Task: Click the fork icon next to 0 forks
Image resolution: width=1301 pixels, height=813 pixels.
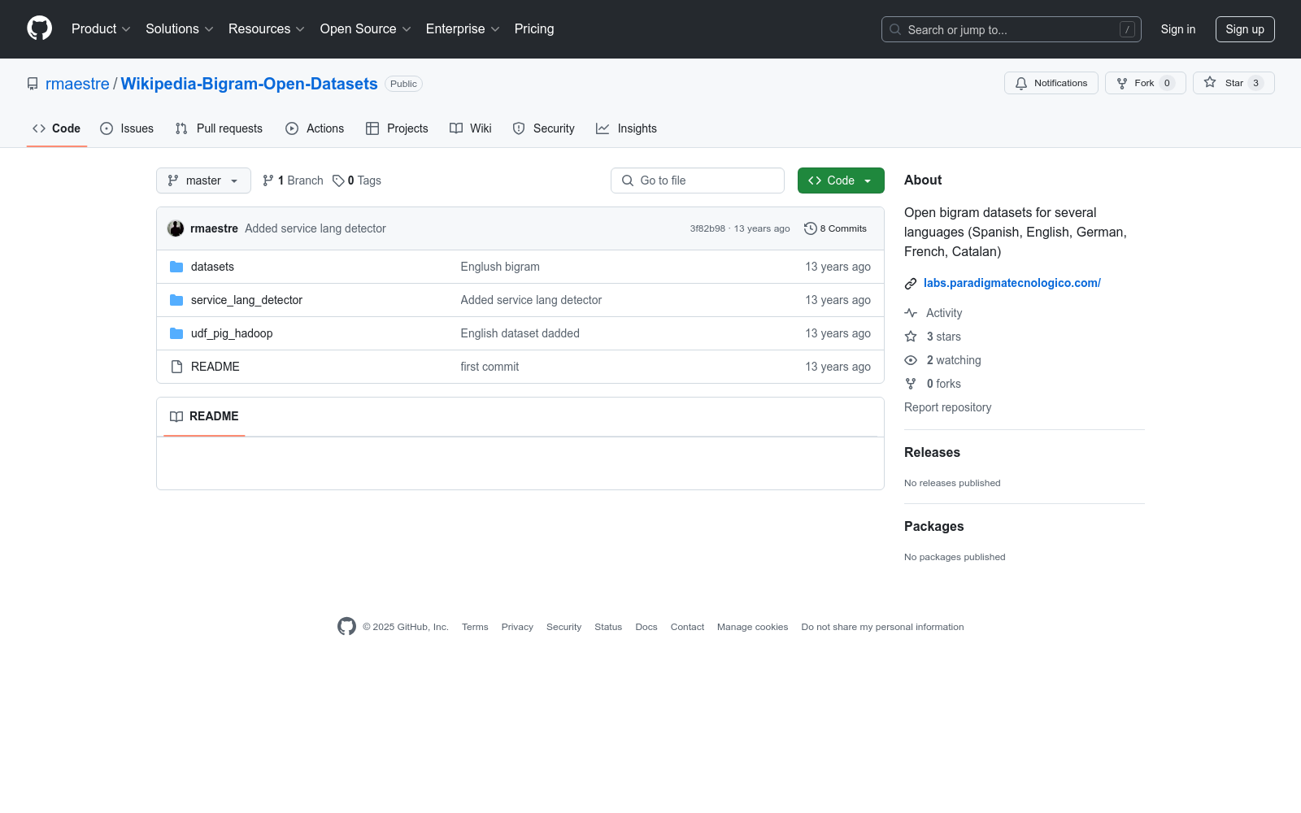Action: [x=911, y=384]
